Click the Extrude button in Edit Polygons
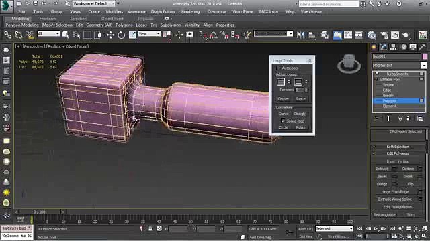This screenshot has height=241, width=430. [x=382, y=169]
